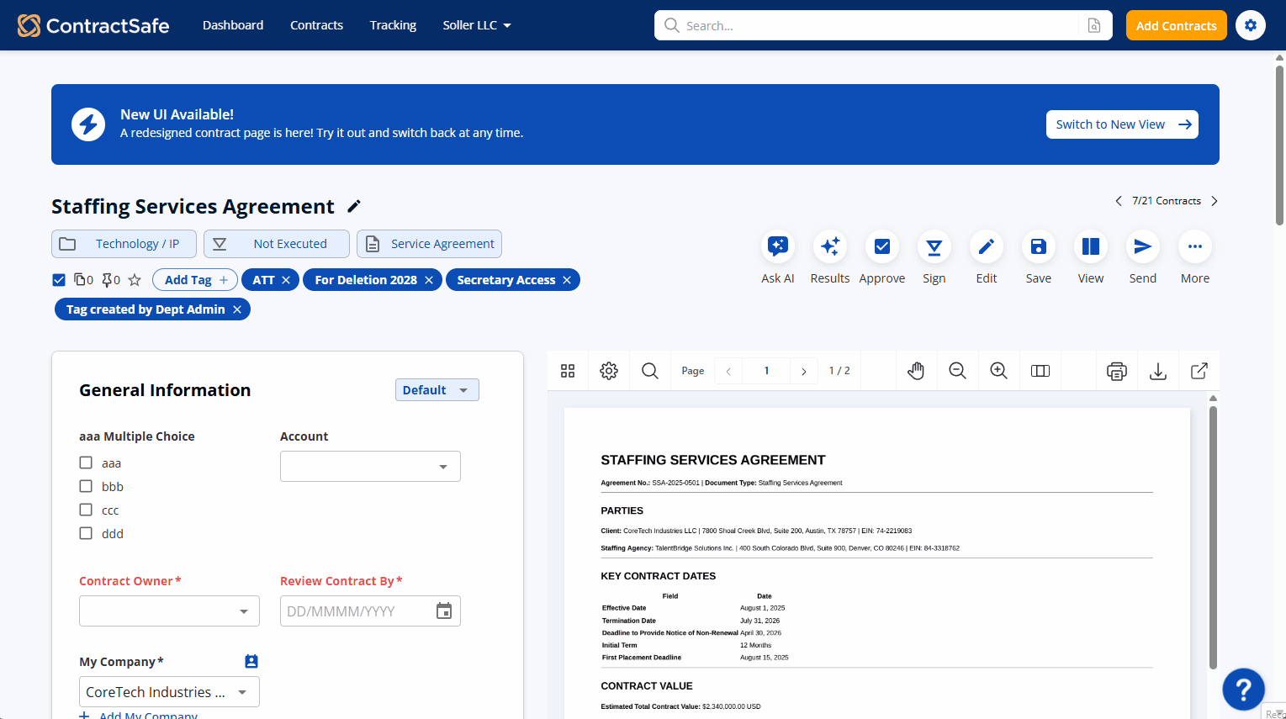Open AI Results sparkle icon
The height and width of the screenshot is (719, 1286).
pyautogui.click(x=830, y=246)
